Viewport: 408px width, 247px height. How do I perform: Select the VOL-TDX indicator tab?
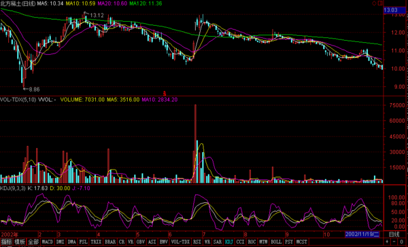(180, 242)
